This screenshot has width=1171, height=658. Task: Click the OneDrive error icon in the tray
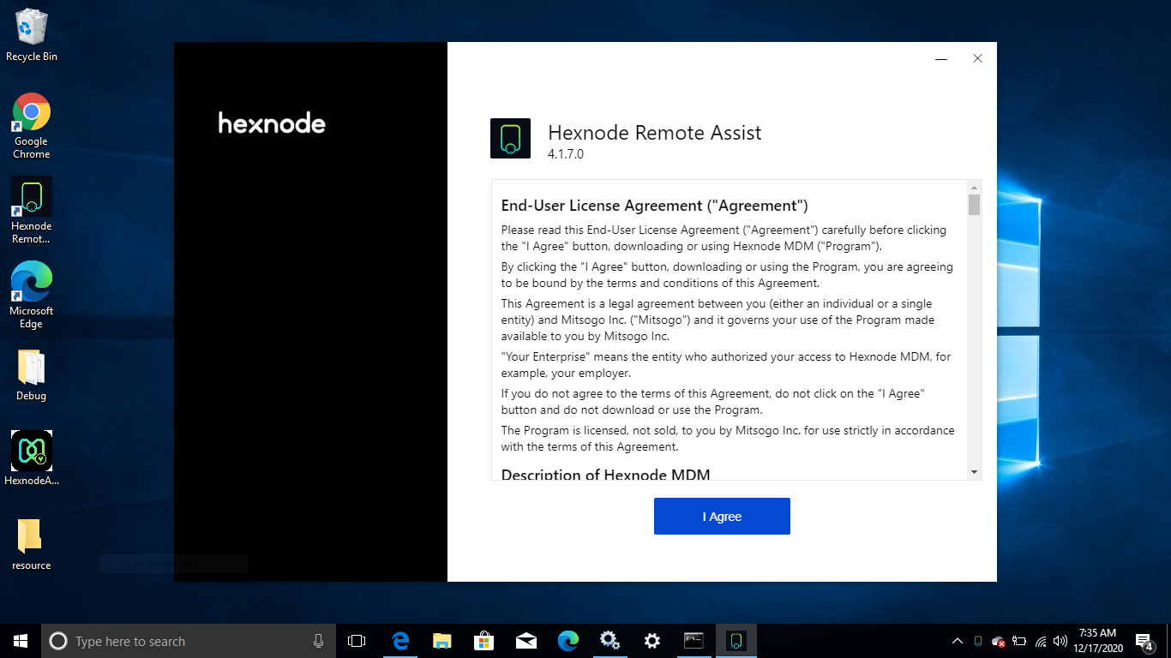click(998, 641)
